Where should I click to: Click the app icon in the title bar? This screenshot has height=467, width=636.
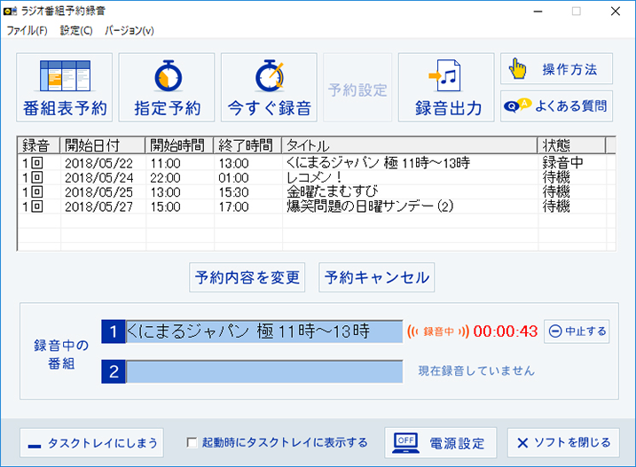coord(10,11)
